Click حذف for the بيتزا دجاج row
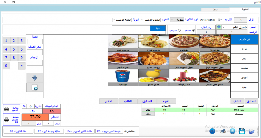Image resolution: width=261 pixels, height=138 pixels. tap(148, 110)
